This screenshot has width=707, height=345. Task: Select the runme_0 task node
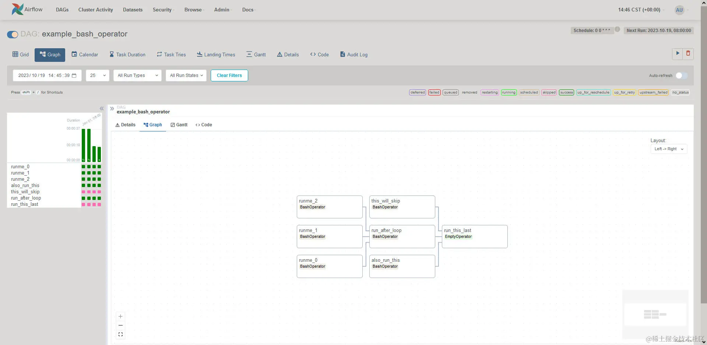[330, 266]
